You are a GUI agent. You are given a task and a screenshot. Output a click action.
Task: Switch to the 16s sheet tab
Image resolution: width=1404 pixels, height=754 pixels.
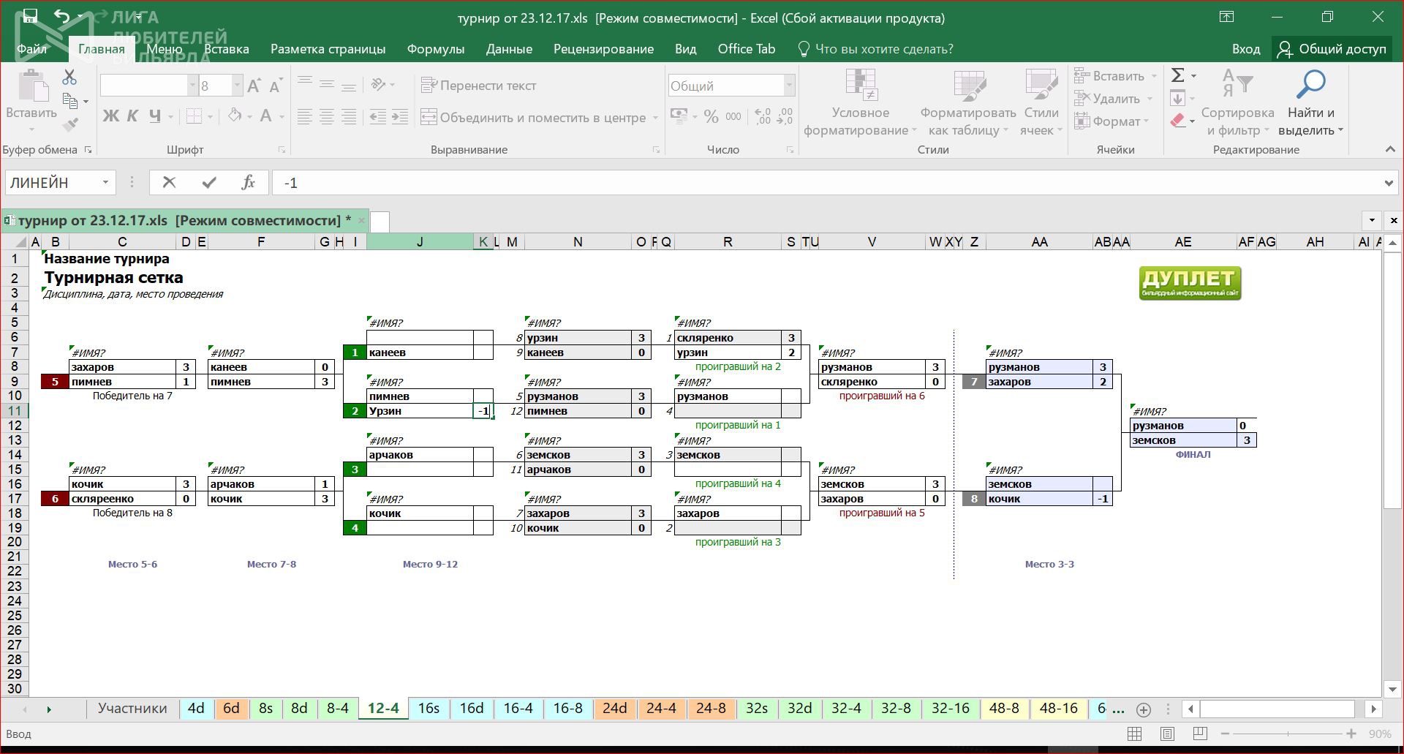(x=429, y=708)
